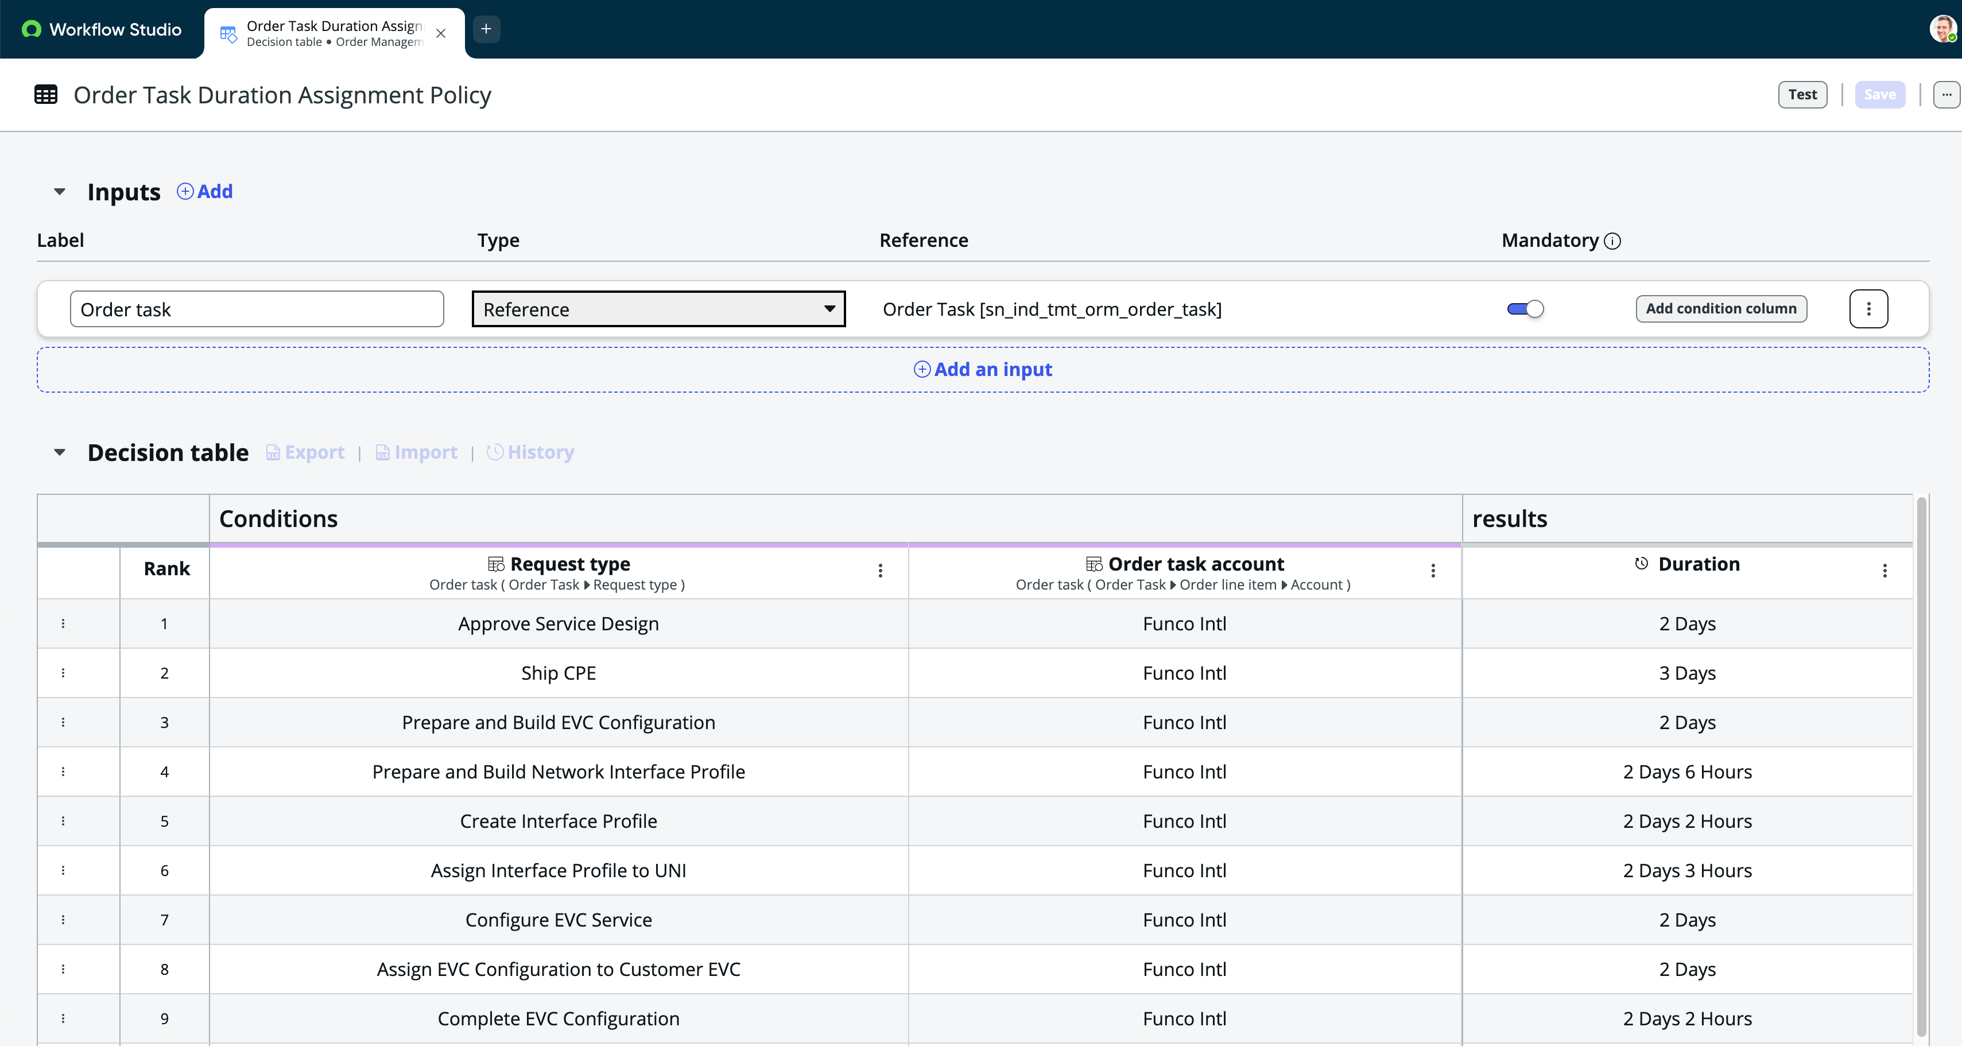Open row menu for rank 7
The image size is (1962, 1046).
(x=63, y=920)
